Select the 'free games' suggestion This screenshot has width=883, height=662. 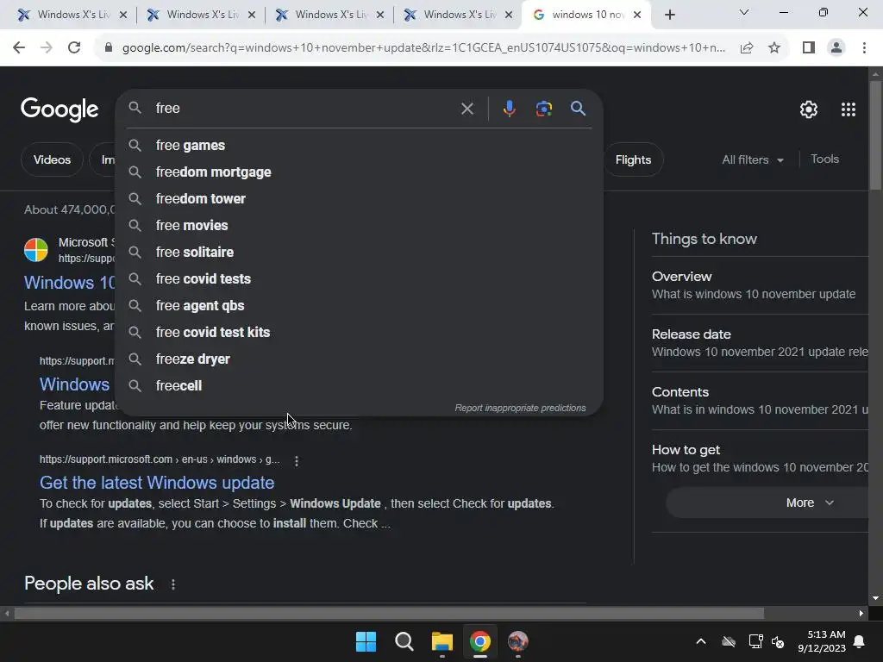point(360,145)
